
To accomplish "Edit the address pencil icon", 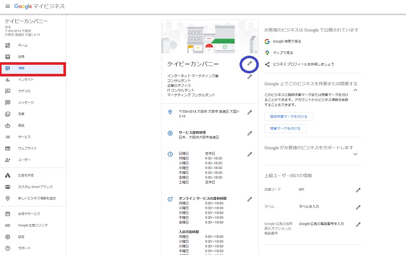I will point(250,112).
